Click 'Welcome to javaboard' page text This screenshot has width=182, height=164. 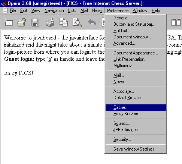[x=30, y=38]
